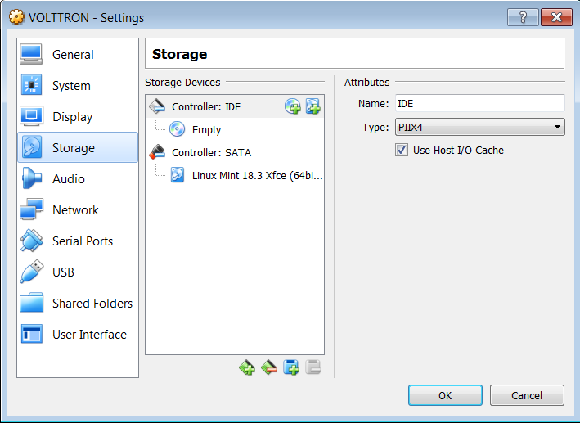Switch to the User Interface settings page
Viewport: 580px width, 423px height.
click(x=78, y=334)
